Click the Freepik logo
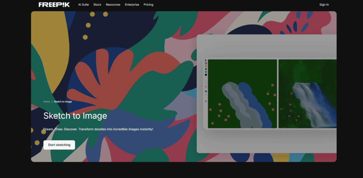The width and height of the screenshot is (363, 178). tap(54, 5)
